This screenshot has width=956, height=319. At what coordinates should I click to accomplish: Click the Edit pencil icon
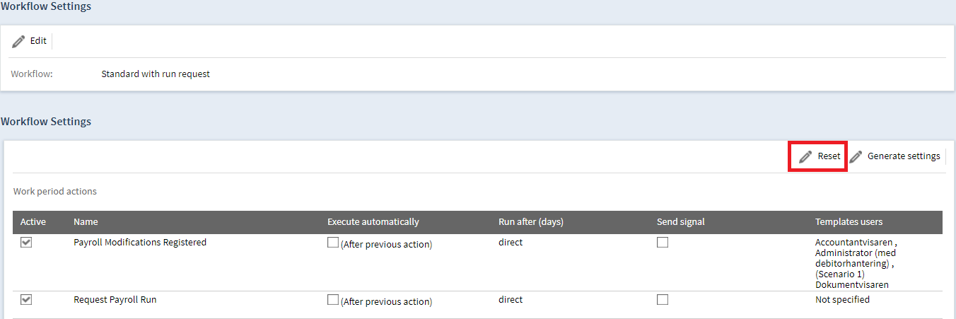click(18, 42)
